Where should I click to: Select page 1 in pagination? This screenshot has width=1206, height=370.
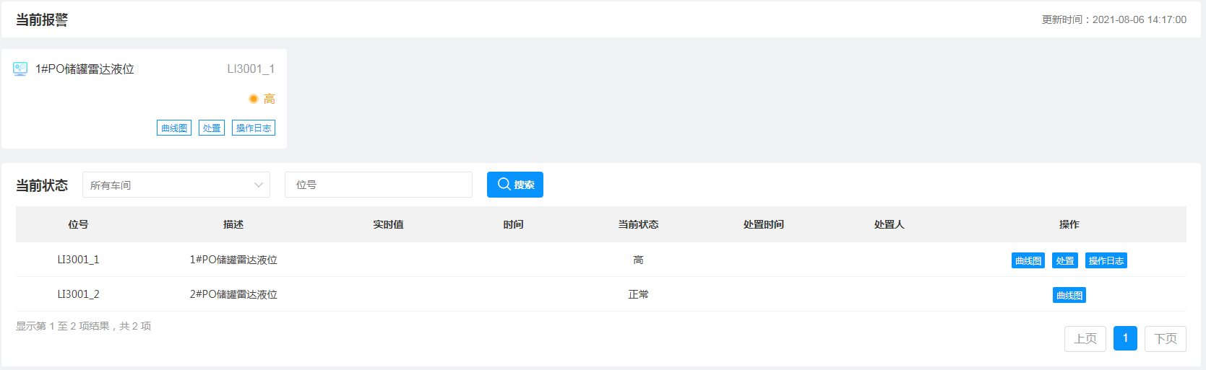point(1125,338)
